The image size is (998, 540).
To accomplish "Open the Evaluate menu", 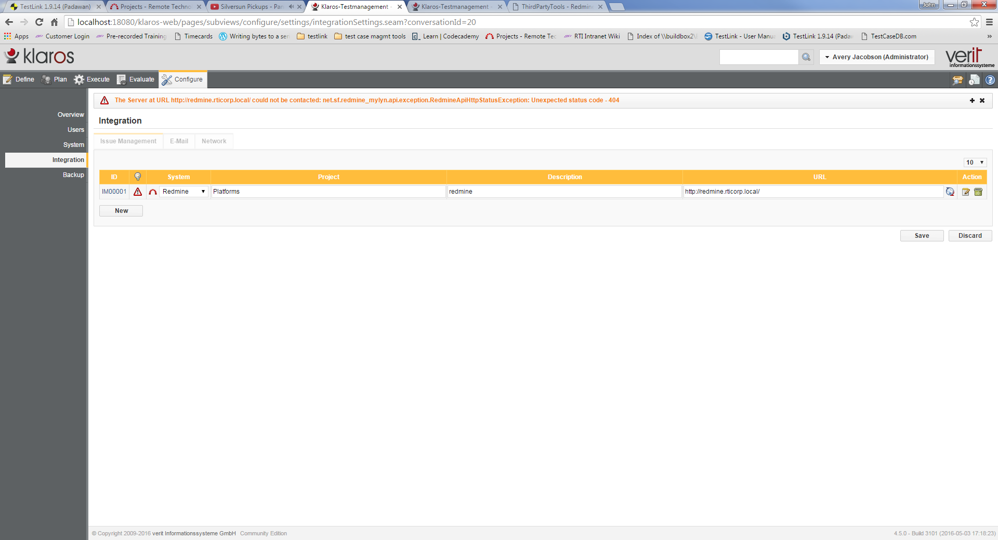I will pos(136,79).
